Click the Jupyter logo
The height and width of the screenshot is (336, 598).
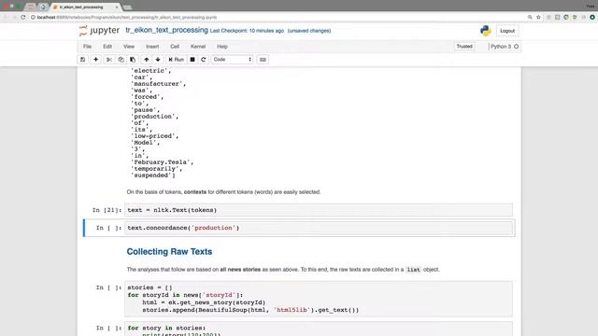click(x=99, y=31)
